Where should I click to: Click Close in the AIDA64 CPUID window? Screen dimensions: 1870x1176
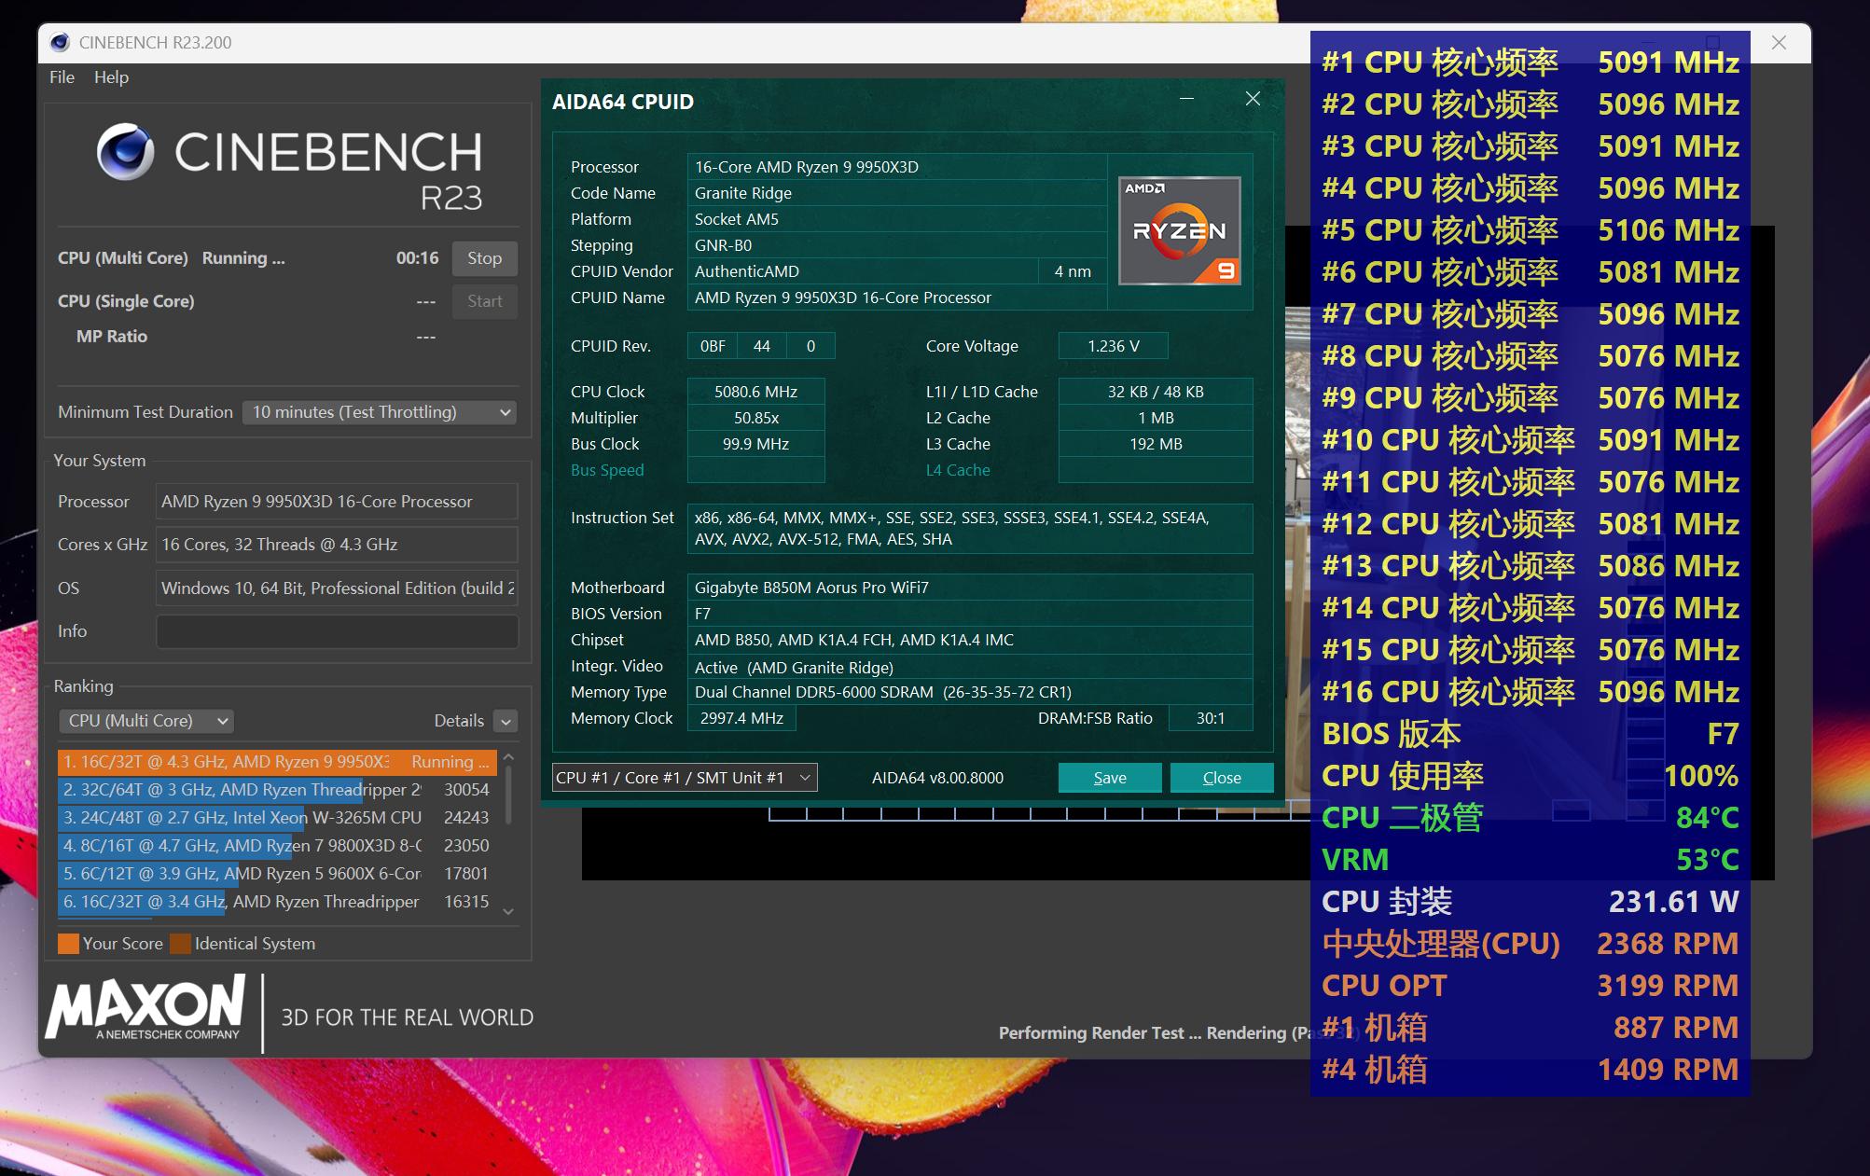point(1222,777)
